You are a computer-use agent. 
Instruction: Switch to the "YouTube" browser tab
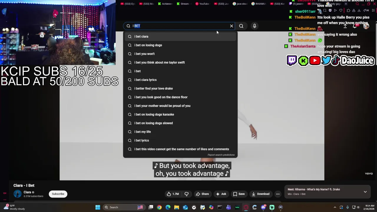pyautogui.click(x=203, y=4)
